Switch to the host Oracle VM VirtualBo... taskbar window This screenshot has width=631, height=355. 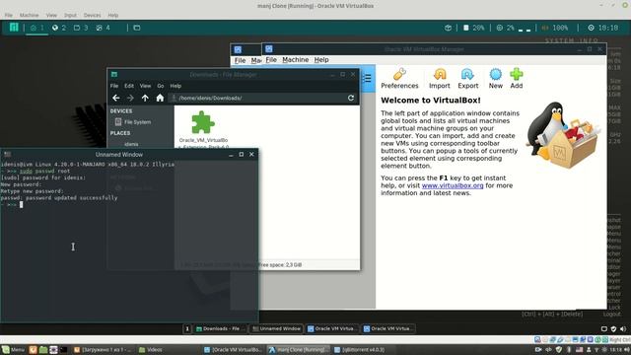[233, 350]
